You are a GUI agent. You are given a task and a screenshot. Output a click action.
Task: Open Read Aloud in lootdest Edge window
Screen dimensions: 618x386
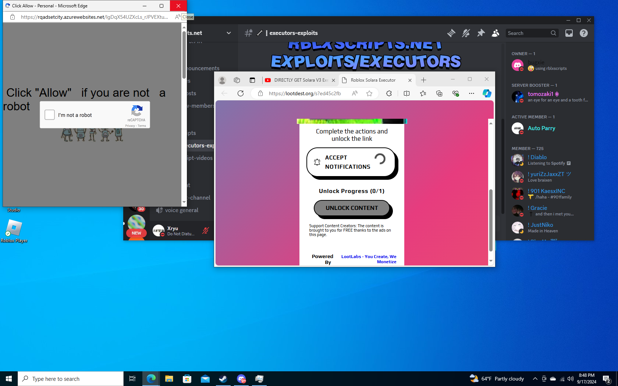(x=355, y=93)
